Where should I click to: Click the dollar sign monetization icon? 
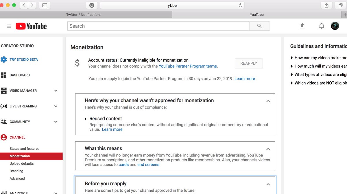[x=77, y=63]
